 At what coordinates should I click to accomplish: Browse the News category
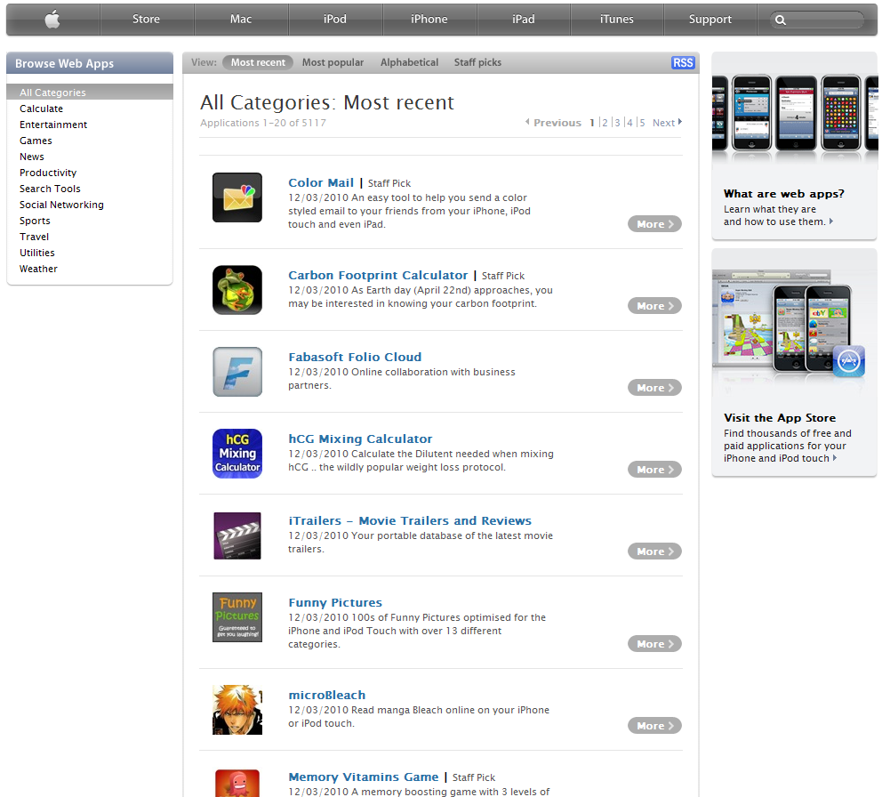click(31, 157)
